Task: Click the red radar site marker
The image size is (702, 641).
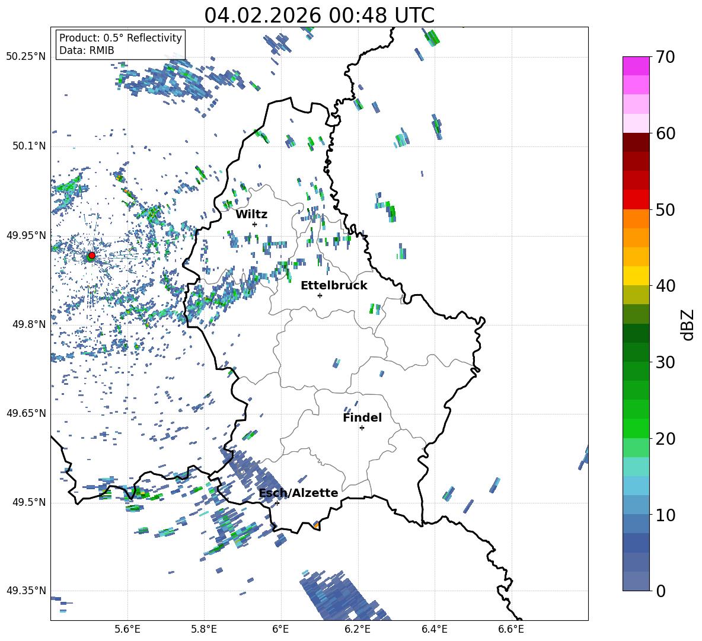Action: point(92,255)
